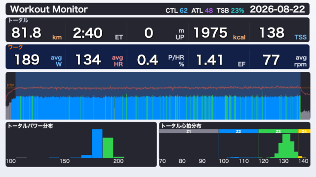Click the 134 avg HR value

[x=88, y=60]
